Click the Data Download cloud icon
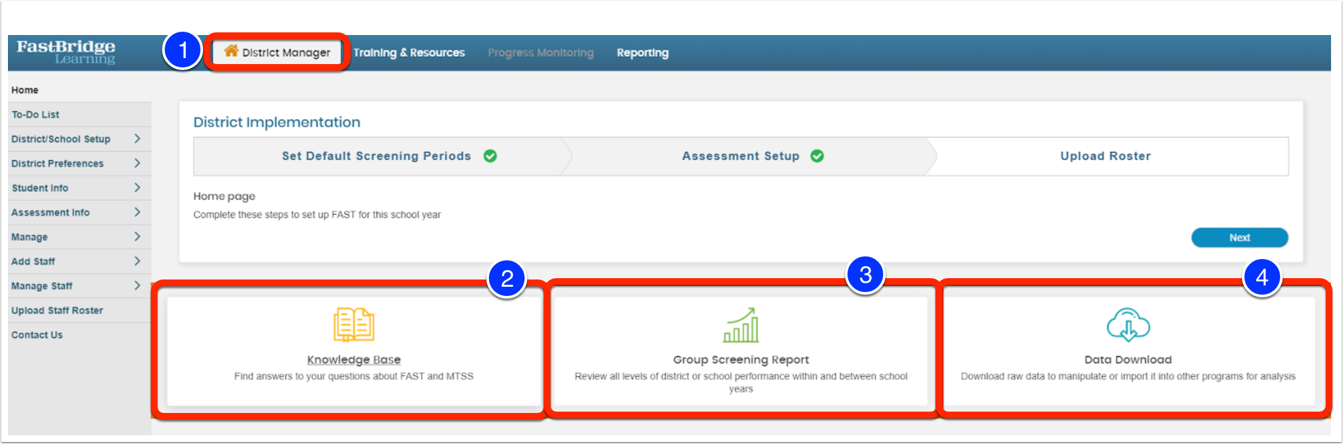1343x444 pixels. (x=1128, y=324)
